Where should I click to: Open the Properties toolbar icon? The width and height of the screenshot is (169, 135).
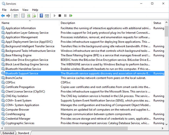tap(23, 16)
